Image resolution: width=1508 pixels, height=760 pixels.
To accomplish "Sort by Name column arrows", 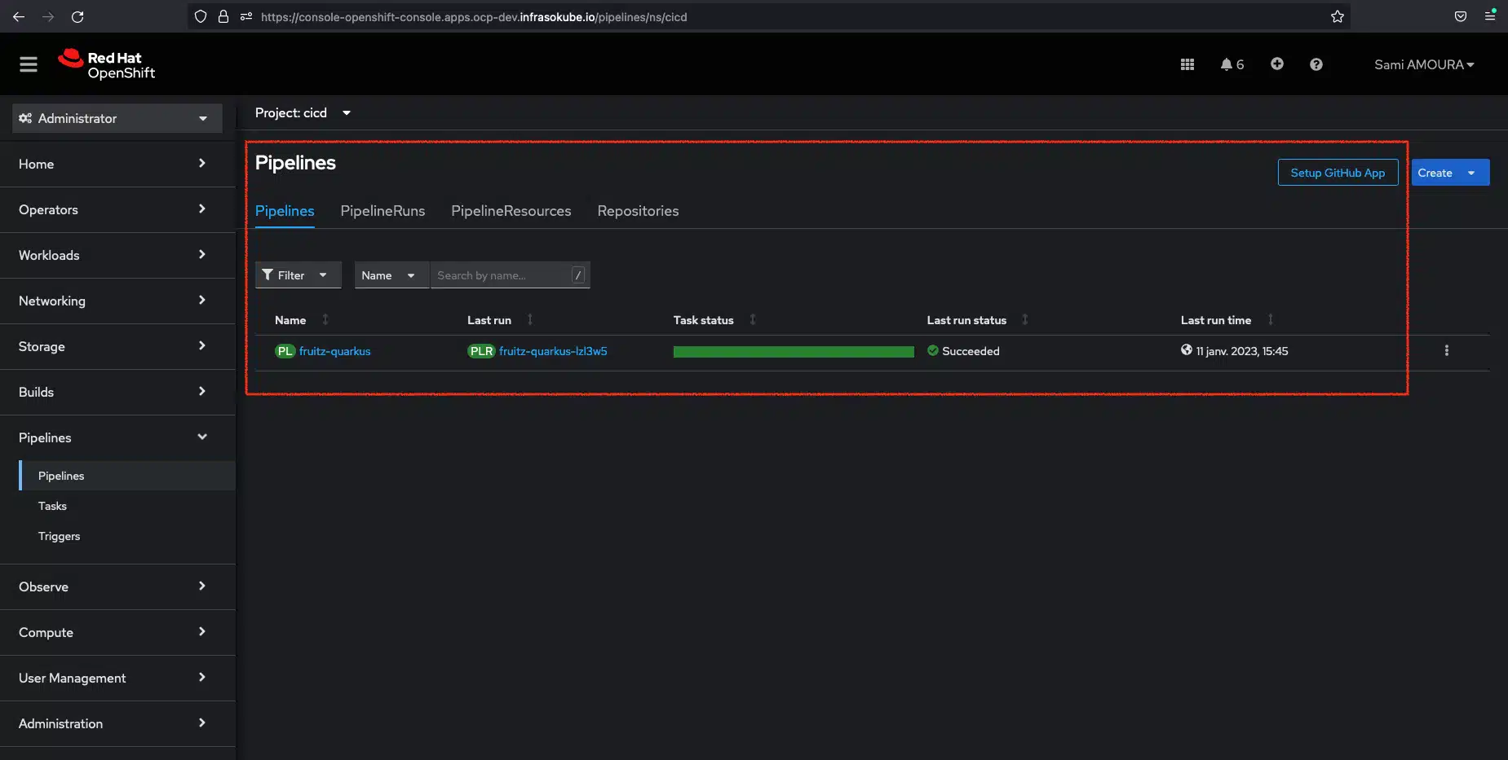I will point(325,319).
